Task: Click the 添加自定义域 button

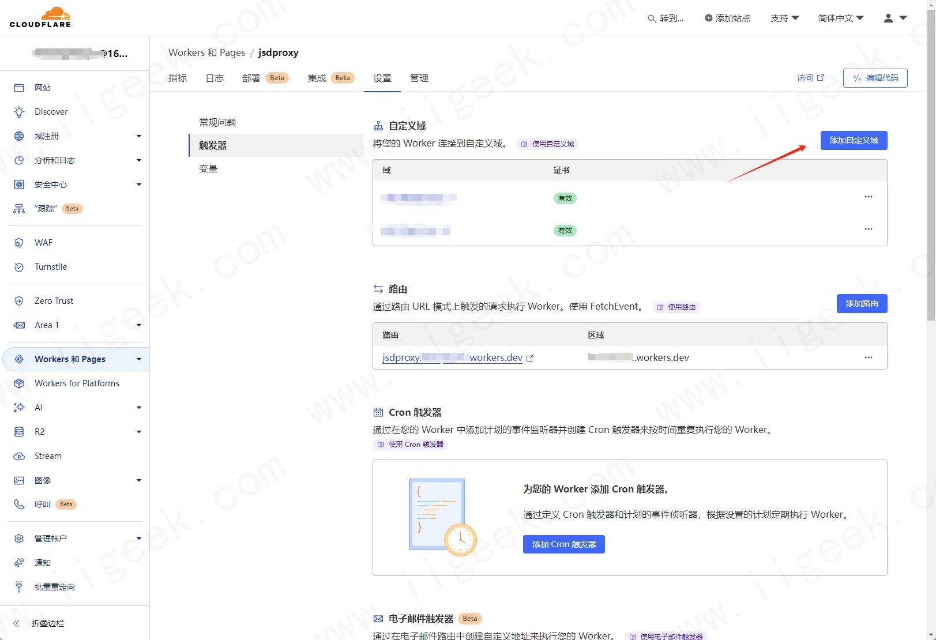Action: (x=854, y=141)
